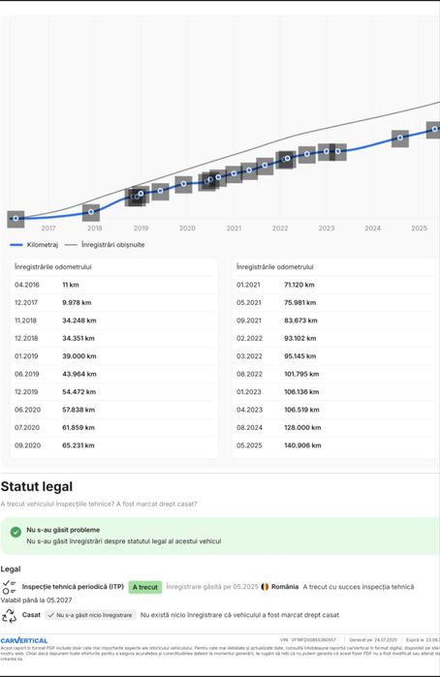Click the 04.2016 odometer record row
Screen dimensions: 440x677
[113, 285]
